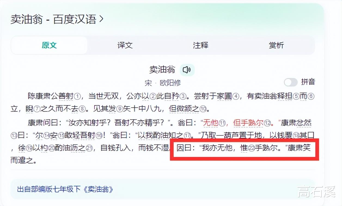The height and width of the screenshot is (206, 342).
Task: Open author link 欧阳修
Action: pos(170,83)
